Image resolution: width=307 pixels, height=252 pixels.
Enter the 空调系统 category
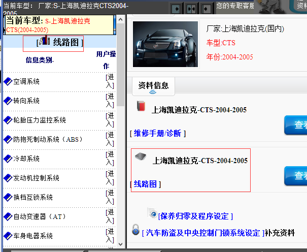[x=110, y=81]
